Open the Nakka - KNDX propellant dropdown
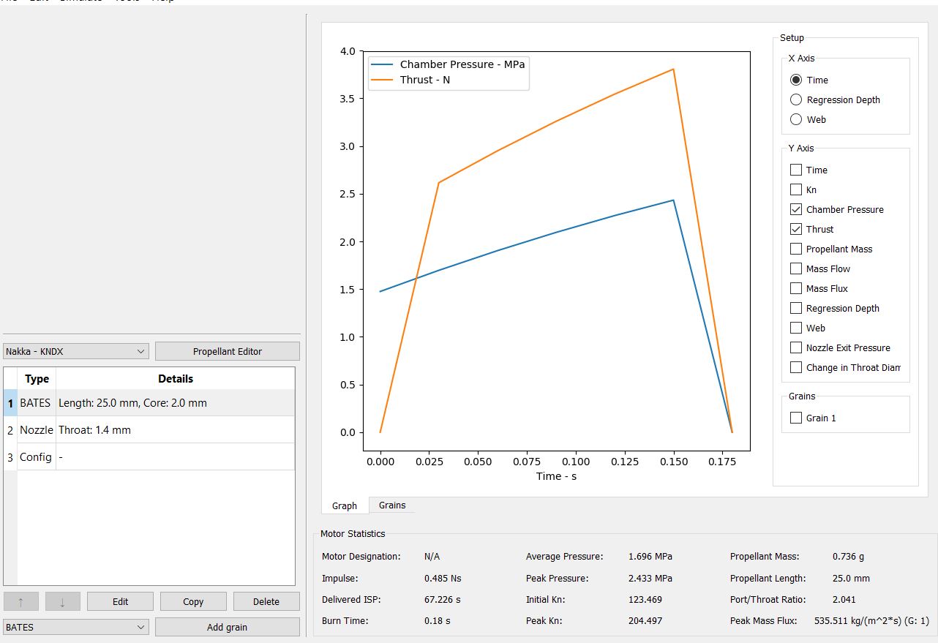The height and width of the screenshot is (643, 938). pyautogui.click(x=76, y=351)
